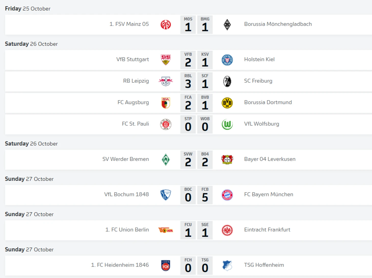Viewport: 372px width, 278px height.
Task: Open the 1. FC Heidenheim 1846 link
Action: [x=120, y=265]
